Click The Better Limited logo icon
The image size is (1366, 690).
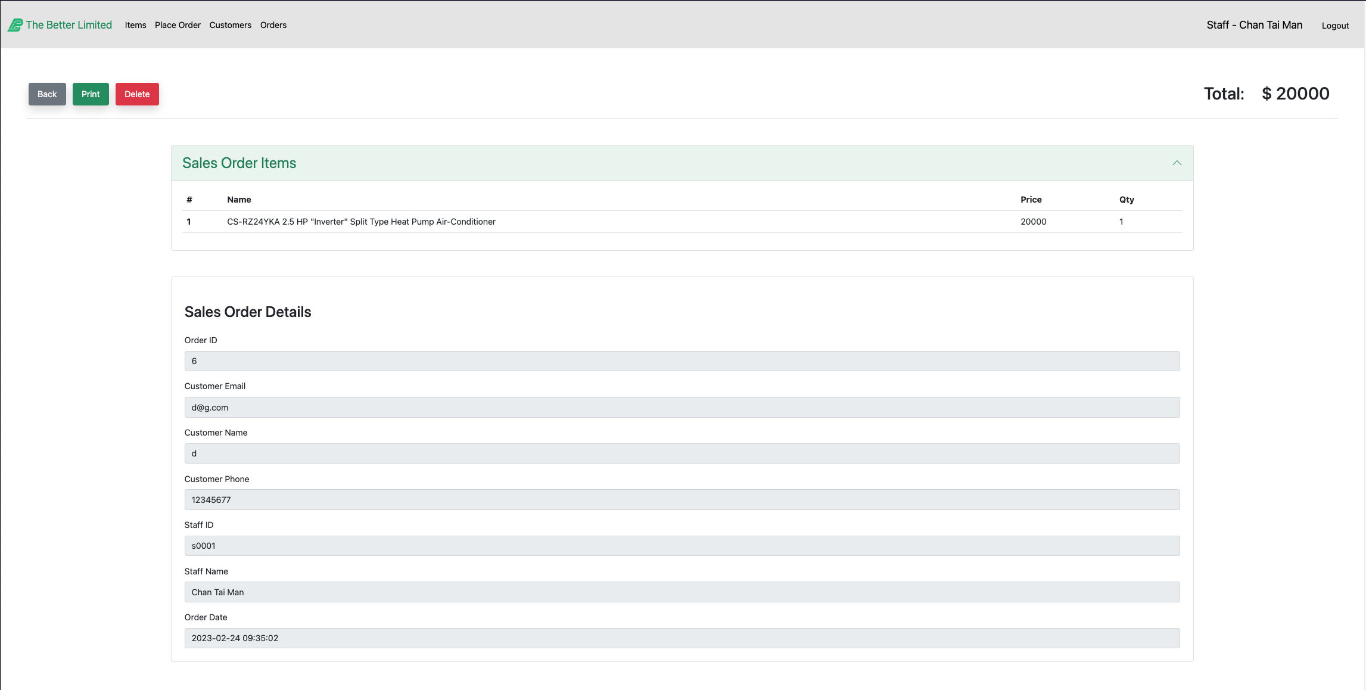pyautogui.click(x=15, y=25)
